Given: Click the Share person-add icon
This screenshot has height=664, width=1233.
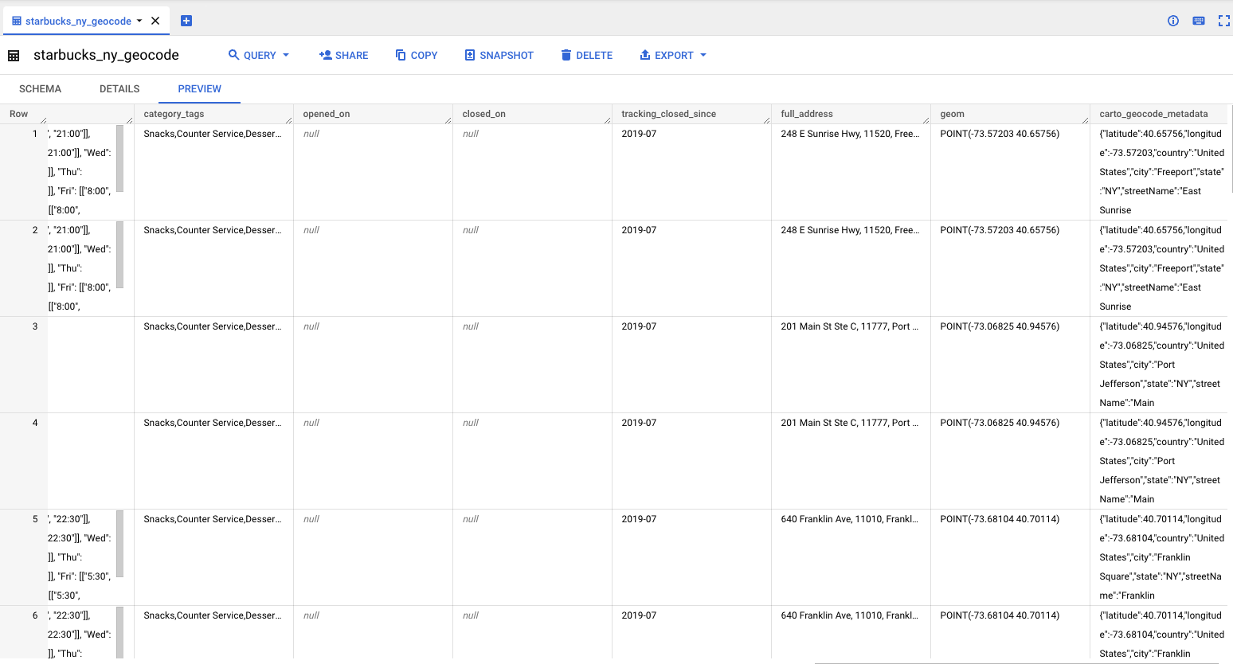Looking at the screenshot, I should 325,55.
